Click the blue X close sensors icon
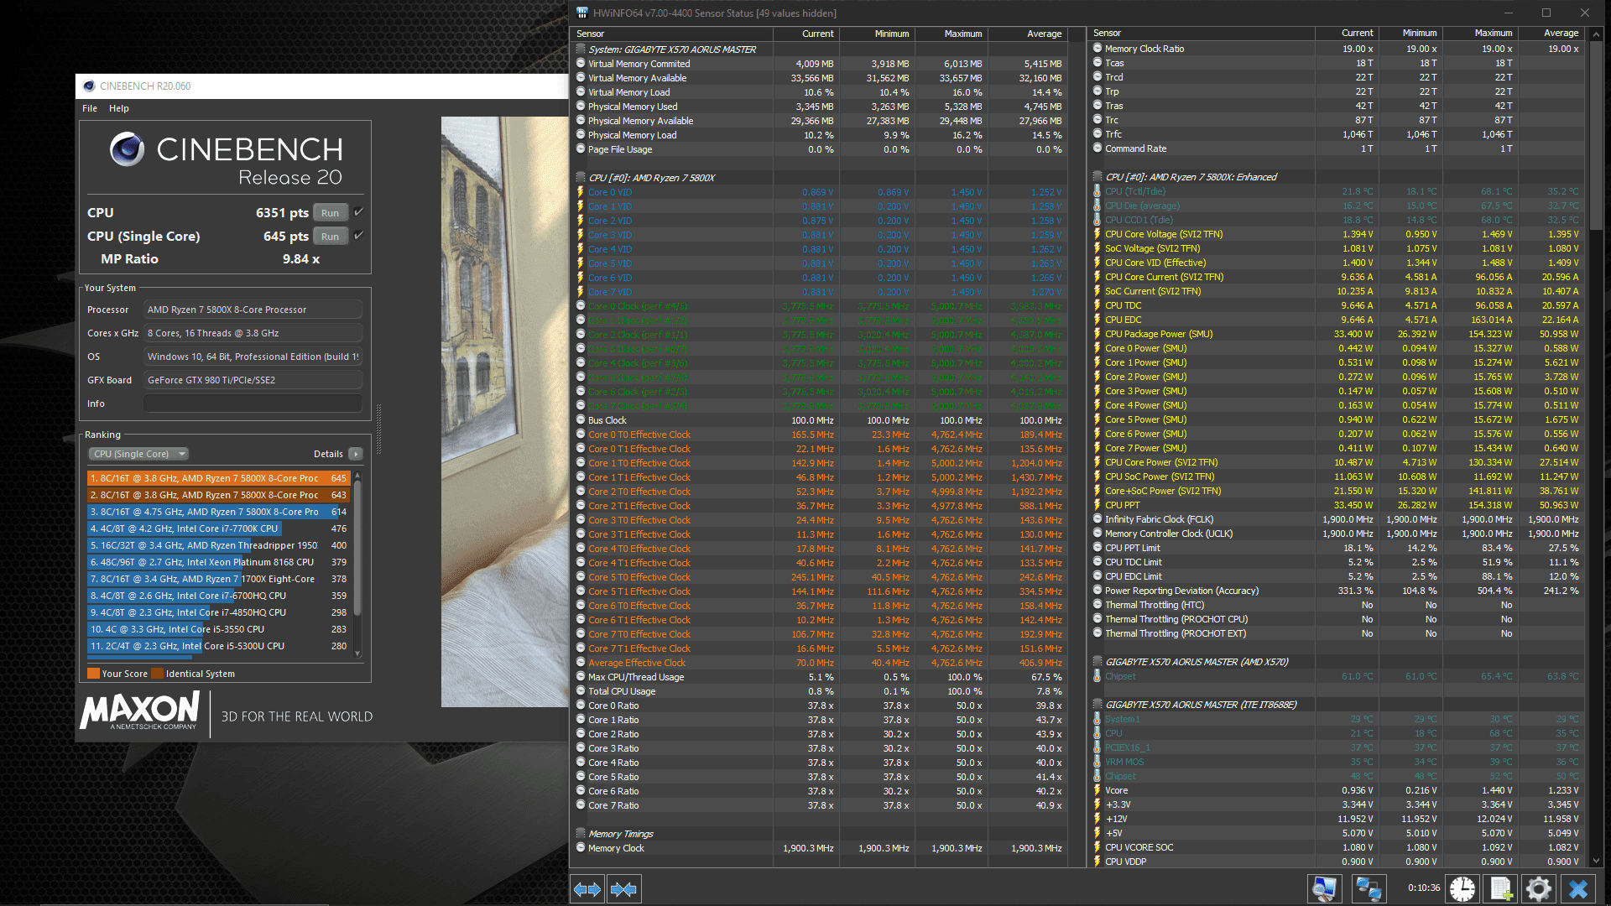The image size is (1611, 906). tap(1578, 888)
